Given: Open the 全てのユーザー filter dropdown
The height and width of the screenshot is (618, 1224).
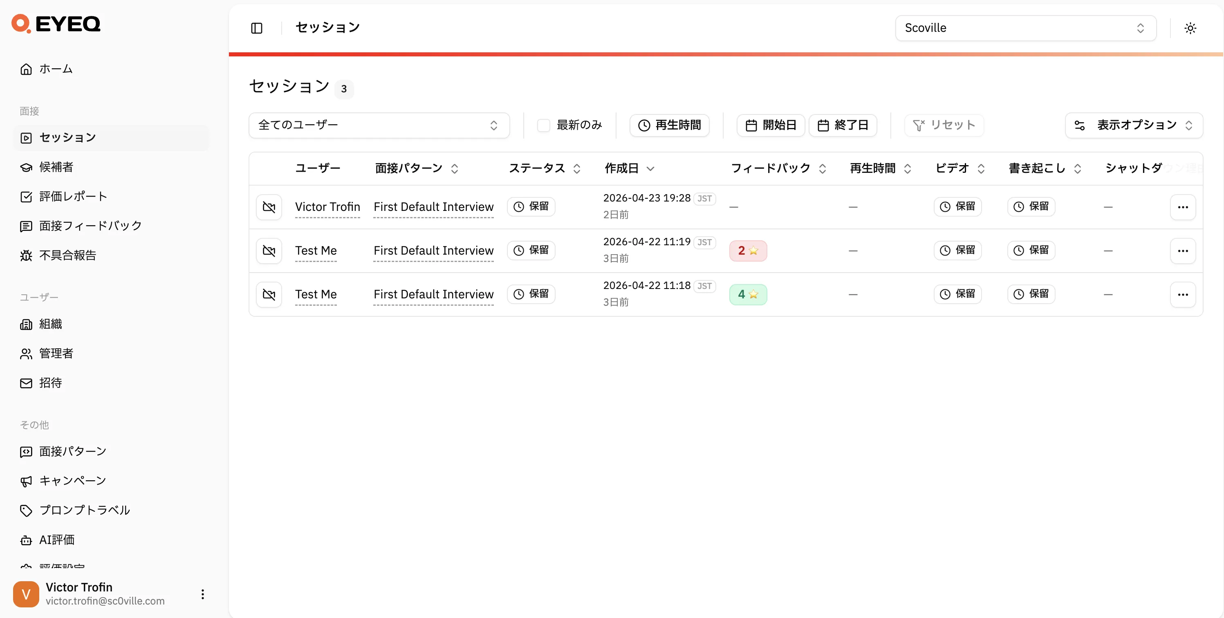Looking at the screenshot, I should coord(379,125).
